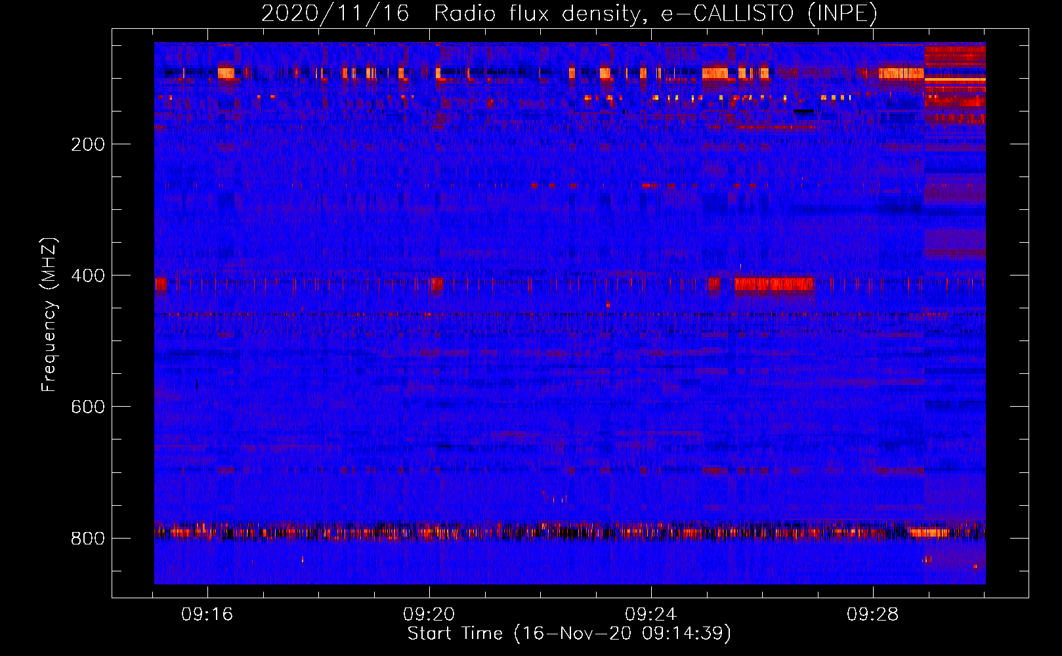
Task: Click the long red burst at 400 MHz
Action: 774,284
